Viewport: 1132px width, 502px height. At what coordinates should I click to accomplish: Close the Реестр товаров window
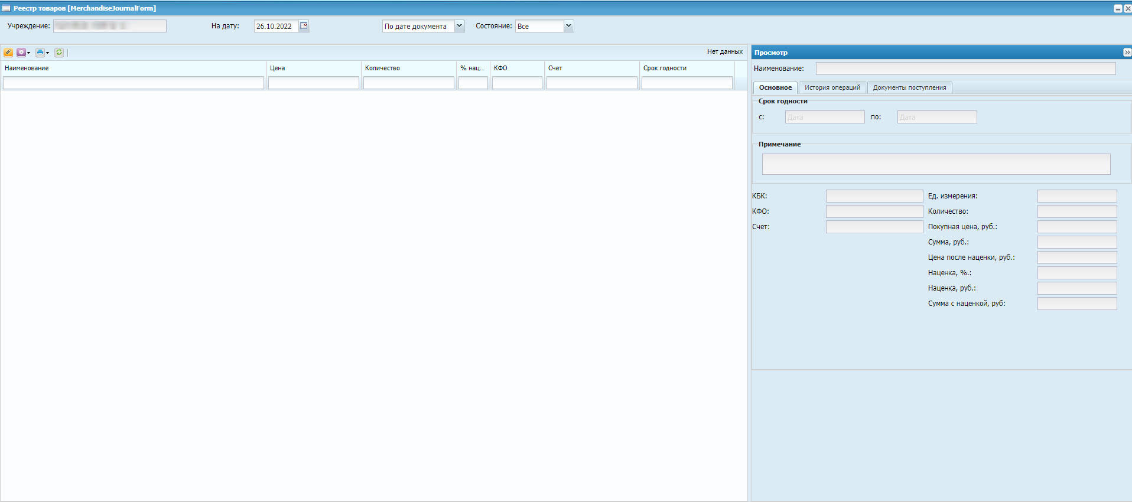[1127, 8]
